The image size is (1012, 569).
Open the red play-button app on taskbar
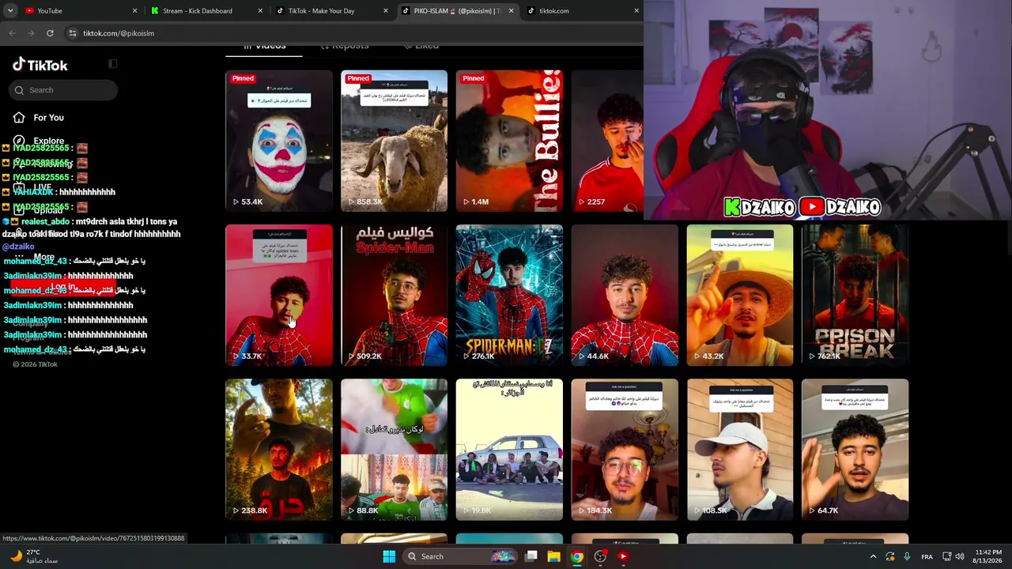(623, 556)
